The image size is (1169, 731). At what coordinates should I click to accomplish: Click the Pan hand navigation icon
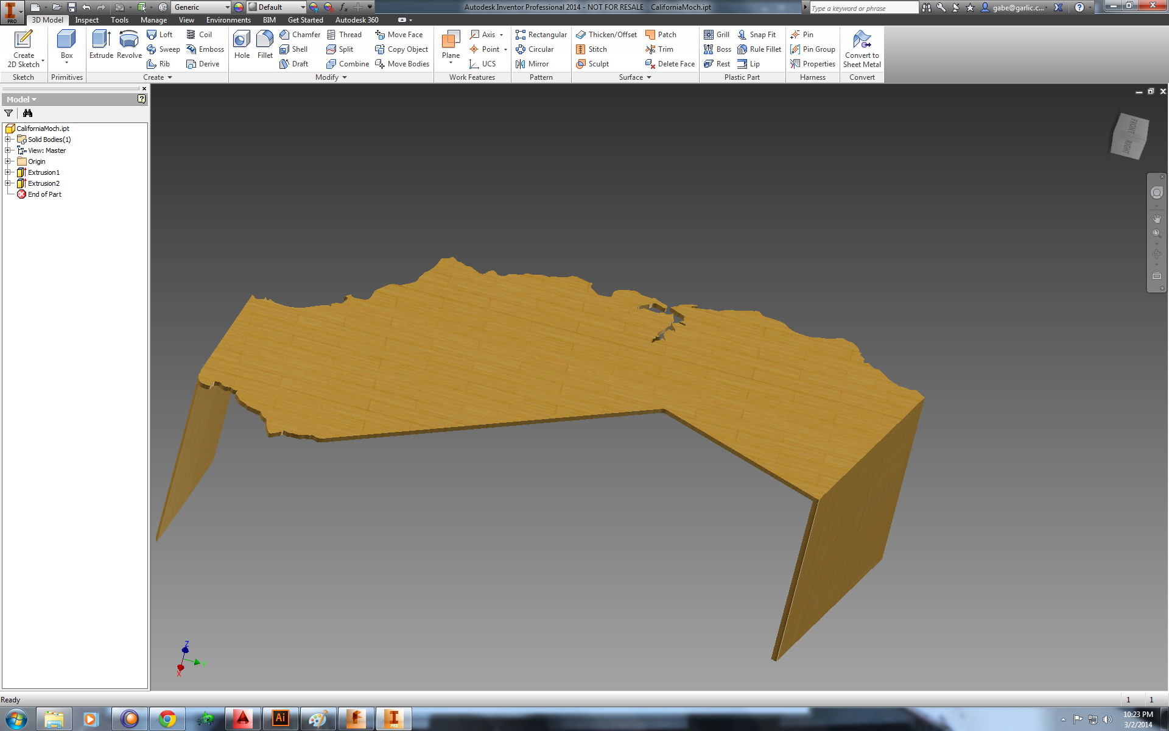(x=1156, y=218)
